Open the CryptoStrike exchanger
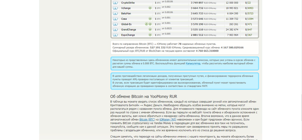This screenshot has height=140, width=302. pyautogui.click(x=128, y=3)
